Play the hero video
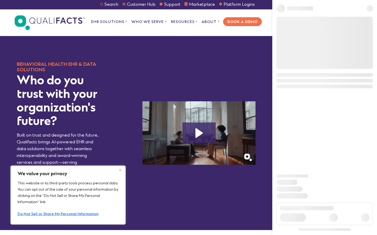 (199, 133)
